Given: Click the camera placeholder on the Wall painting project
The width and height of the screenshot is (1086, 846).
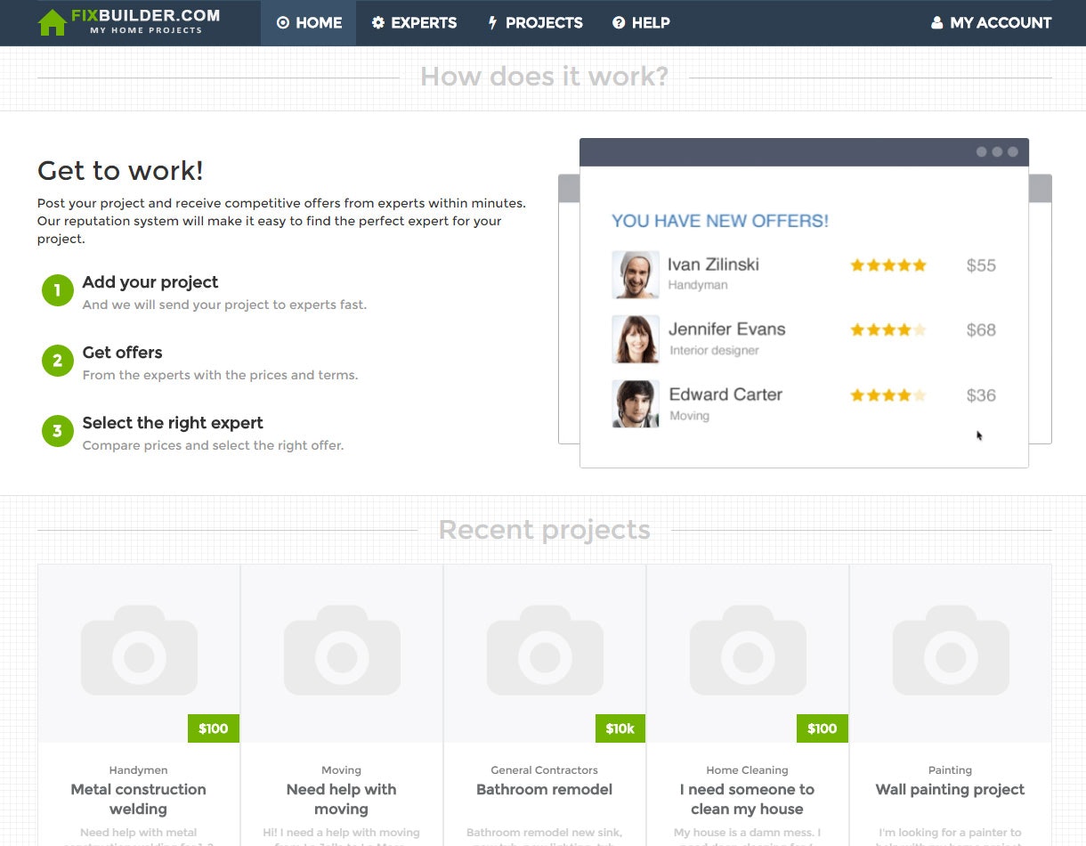Looking at the screenshot, I should (950, 650).
